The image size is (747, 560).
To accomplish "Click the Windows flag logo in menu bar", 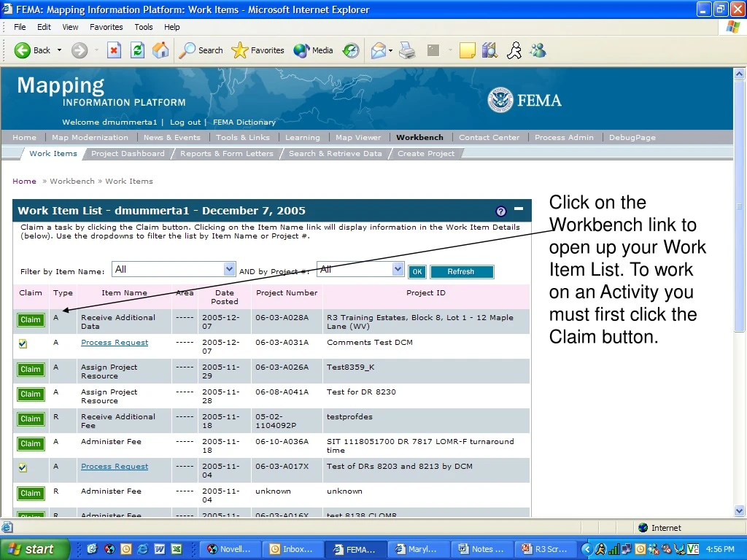I will 733,27.
